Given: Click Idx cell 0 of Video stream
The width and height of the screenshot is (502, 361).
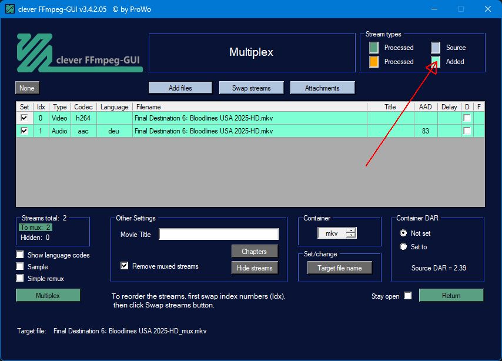Looking at the screenshot, I should (x=41, y=118).
